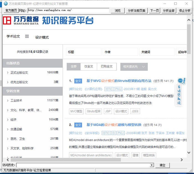The height and width of the screenshot is (174, 194).
Task: Open the 官方首页 official home page
Action: coord(11,10)
